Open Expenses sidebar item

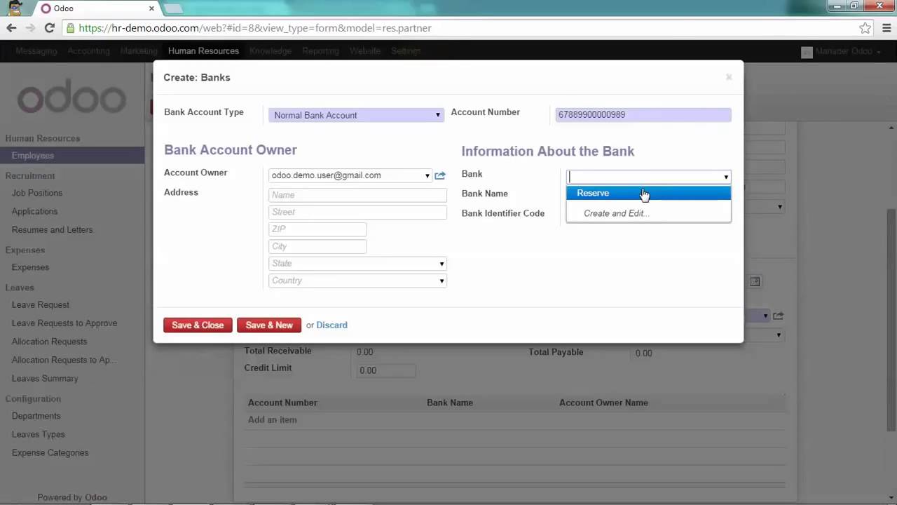(30, 267)
